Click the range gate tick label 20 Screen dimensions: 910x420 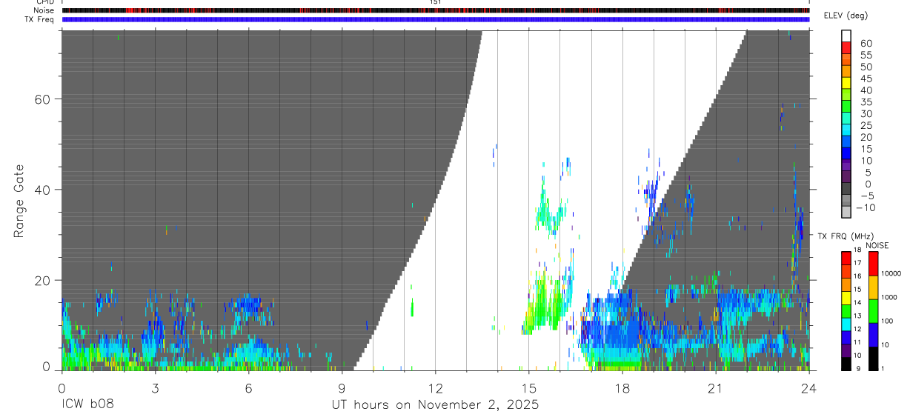click(x=44, y=280)
